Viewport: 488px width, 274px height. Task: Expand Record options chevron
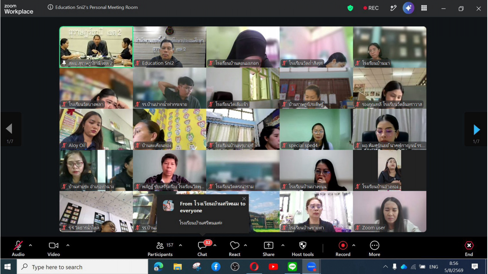pos(353,245)
